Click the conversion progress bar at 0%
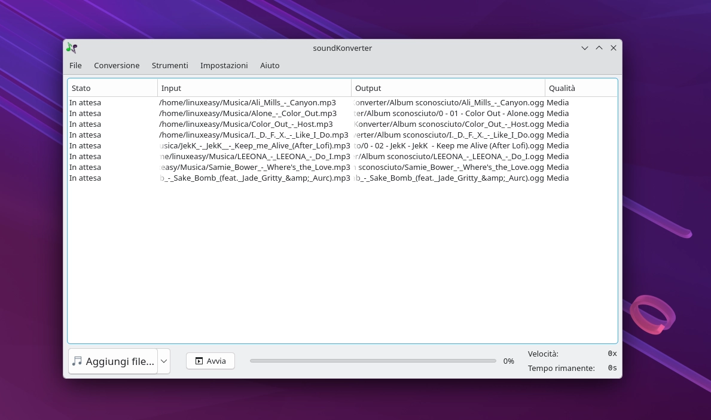This screenshot has height=420, width=711. 373,361
